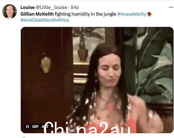This screenshot has width=174, height=138.
Task: Click the framed picture in the GIF background
Action: (89, 46)
